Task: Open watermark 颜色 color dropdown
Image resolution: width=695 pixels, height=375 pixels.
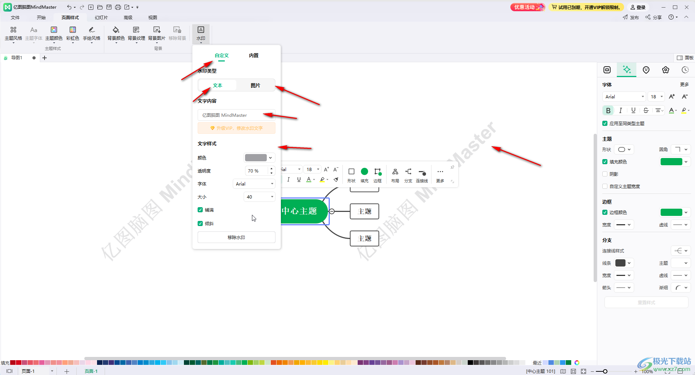Action: [259, 158]
